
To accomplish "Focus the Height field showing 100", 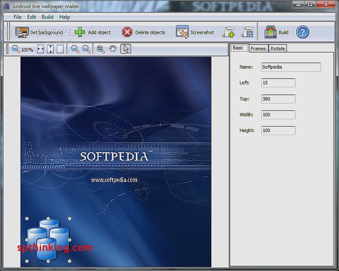I will [x=278, y=130].
